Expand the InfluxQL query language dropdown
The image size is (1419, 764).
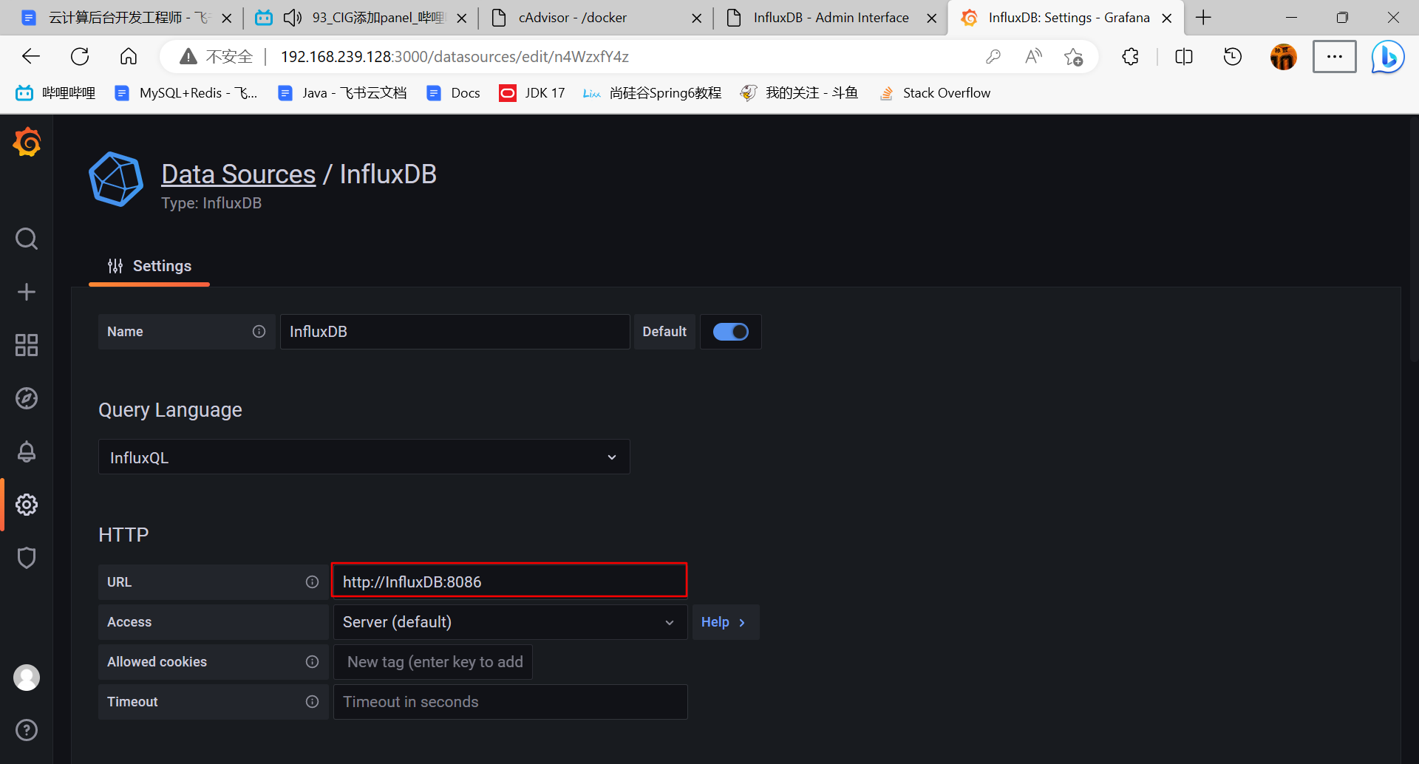(364, 457)
